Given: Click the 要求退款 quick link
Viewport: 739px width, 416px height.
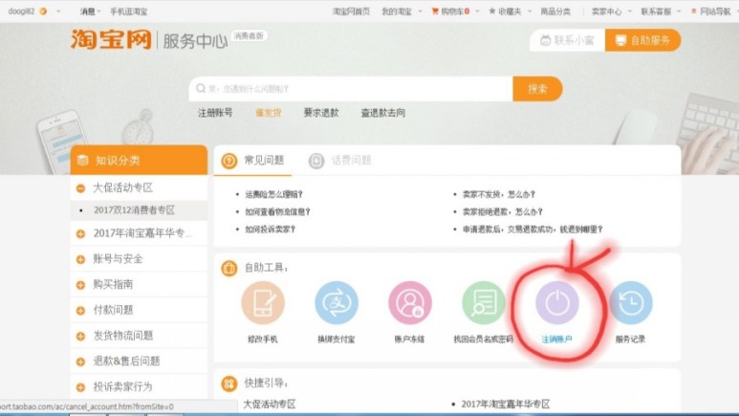Looking at the screenshot, I should pos(321,113).
